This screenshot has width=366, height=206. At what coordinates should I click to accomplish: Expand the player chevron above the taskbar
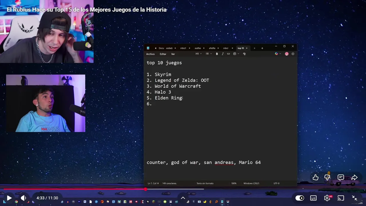point(183,198)
